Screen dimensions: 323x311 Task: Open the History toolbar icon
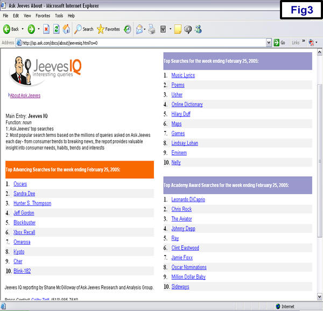(x=128, y=29)
